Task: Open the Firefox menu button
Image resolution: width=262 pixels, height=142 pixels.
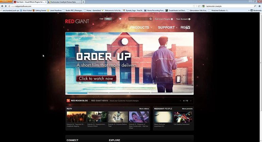Action: 6,1
